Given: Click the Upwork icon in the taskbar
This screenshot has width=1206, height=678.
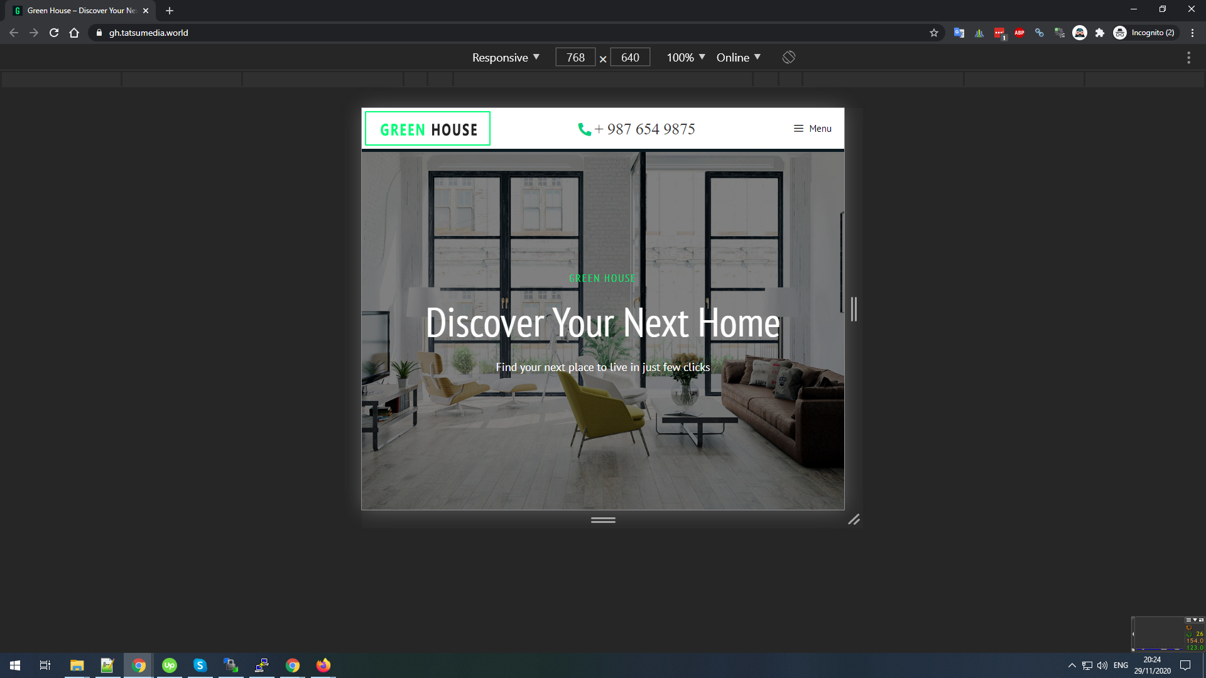Looking at the screenshot, I should (169, 665).
